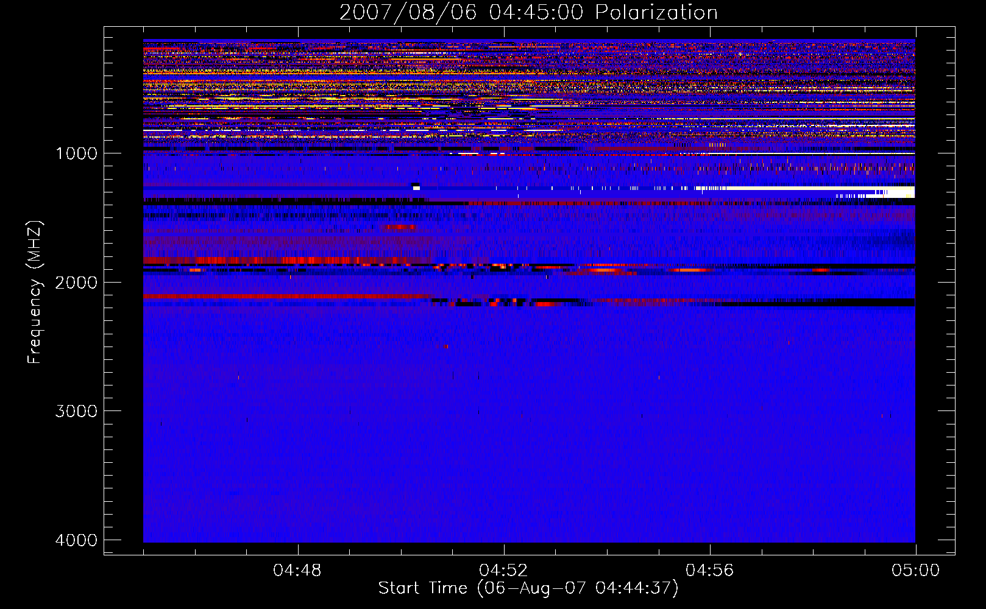Click the plot title "2007/08/06 04:45:00 Polarization"
This screenshot has height=609, width=986.
click(x=528, y=12)
